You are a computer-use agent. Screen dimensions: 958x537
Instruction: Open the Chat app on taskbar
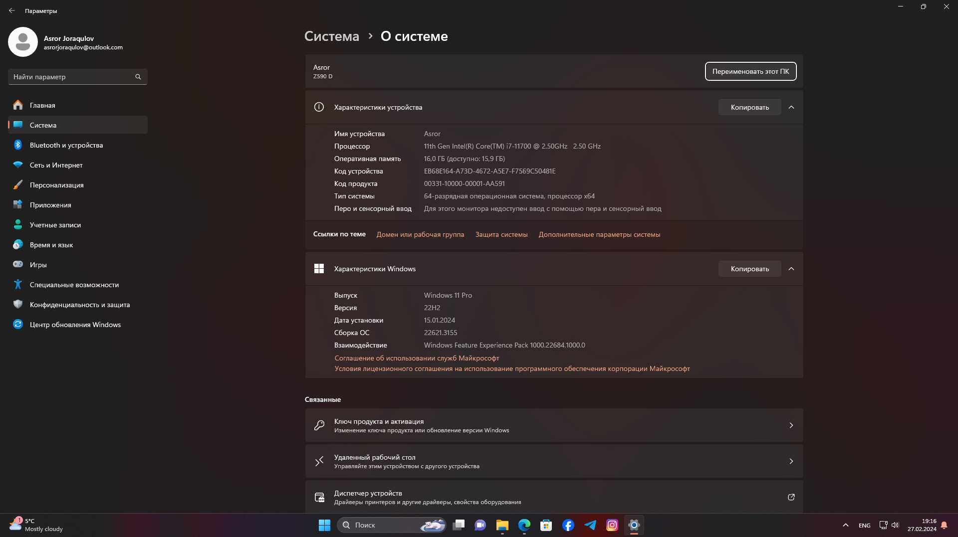tap(480, 525)
